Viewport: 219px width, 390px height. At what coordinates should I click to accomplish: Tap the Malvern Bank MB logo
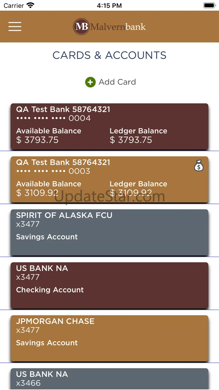81,27
